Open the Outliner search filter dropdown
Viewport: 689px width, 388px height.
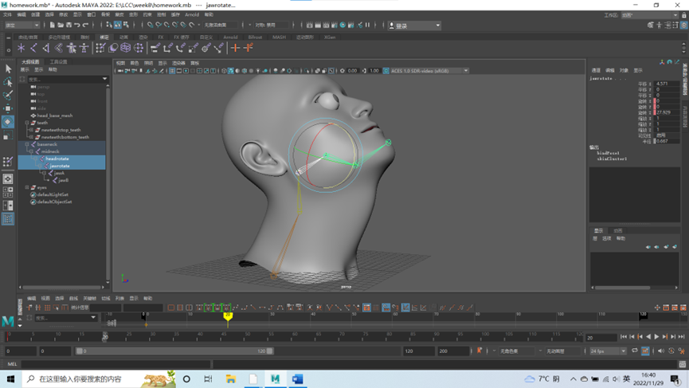104,79
